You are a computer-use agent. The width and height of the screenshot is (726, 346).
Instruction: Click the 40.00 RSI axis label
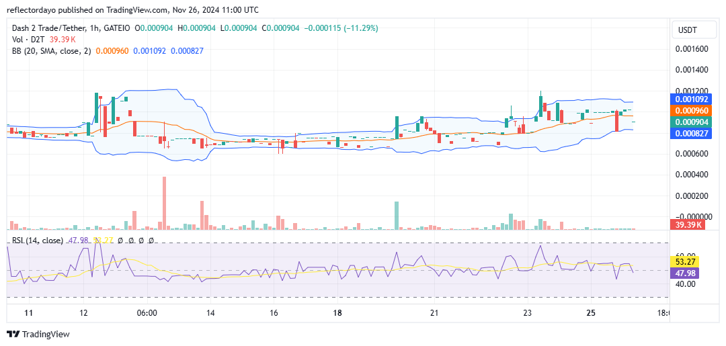coord(685,284)
